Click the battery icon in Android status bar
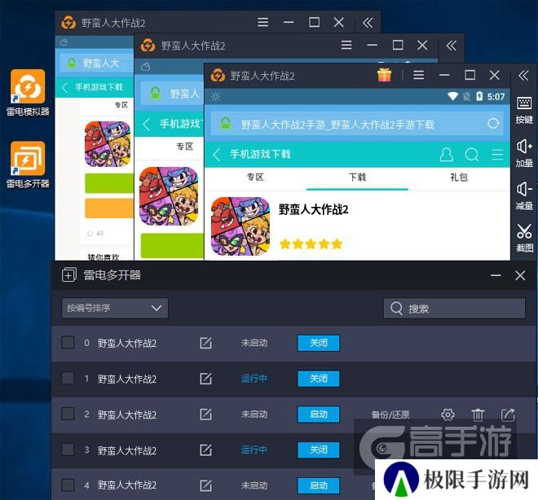The height and width of the screenshot is (500, 538). point(479,96)
